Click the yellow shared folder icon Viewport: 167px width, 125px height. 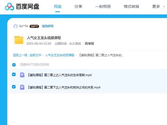19,40
